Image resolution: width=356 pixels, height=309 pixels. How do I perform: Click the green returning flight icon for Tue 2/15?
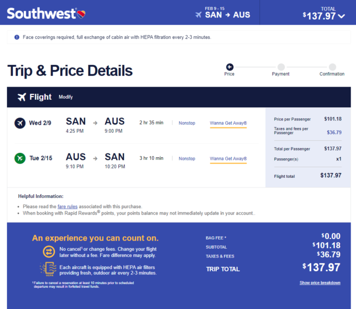click(20, 158)
